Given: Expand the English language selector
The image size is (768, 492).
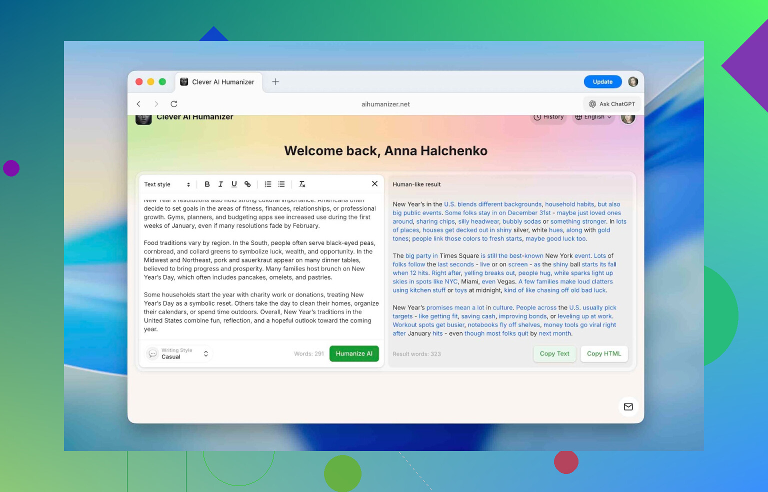Looking at the screenshot, I should pos(593,117).
